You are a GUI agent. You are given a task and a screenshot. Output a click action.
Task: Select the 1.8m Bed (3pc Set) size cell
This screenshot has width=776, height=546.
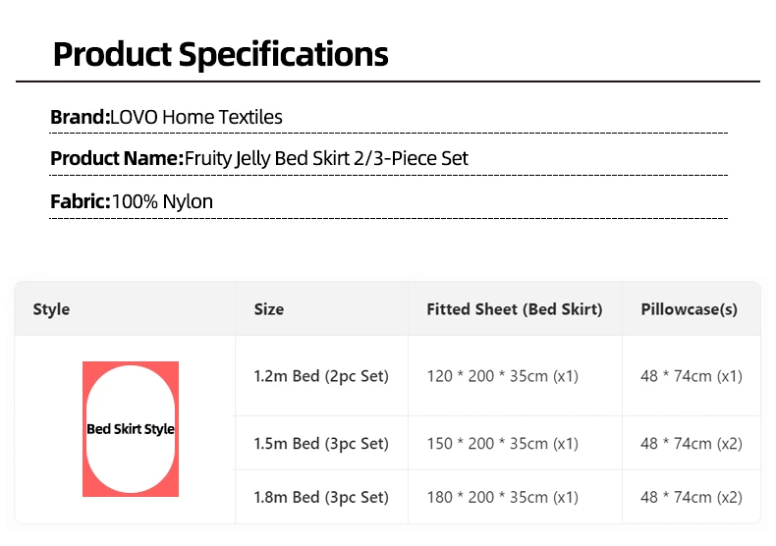321,497
